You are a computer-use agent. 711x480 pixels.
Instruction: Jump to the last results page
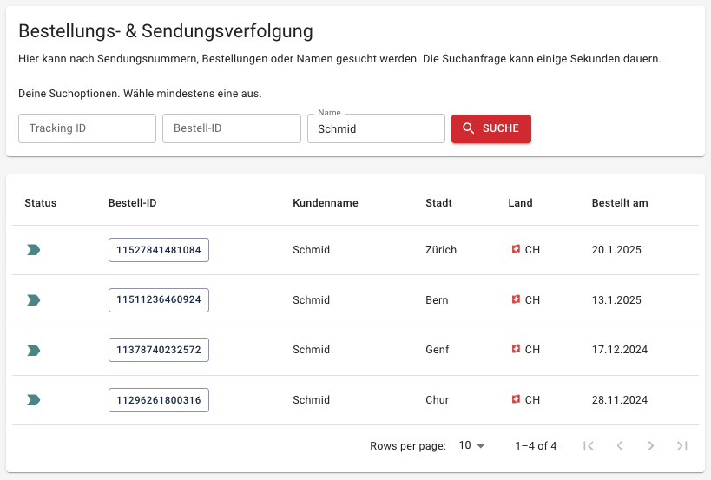pyautogui.click(x=682, y=446)
